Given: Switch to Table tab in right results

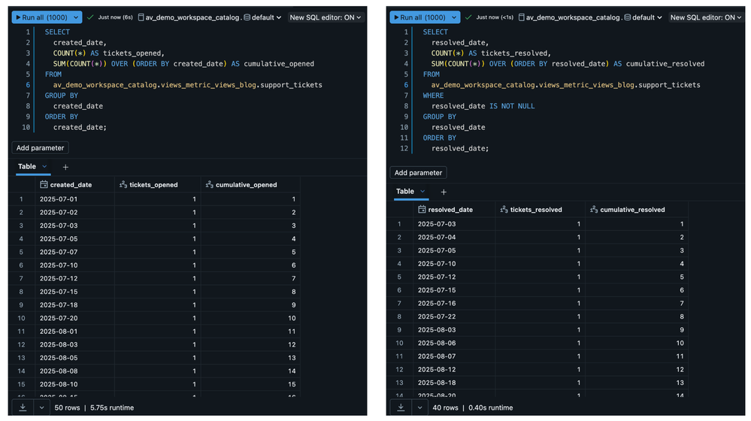Looking at the screenshot, I should click(x=405, y=192).
